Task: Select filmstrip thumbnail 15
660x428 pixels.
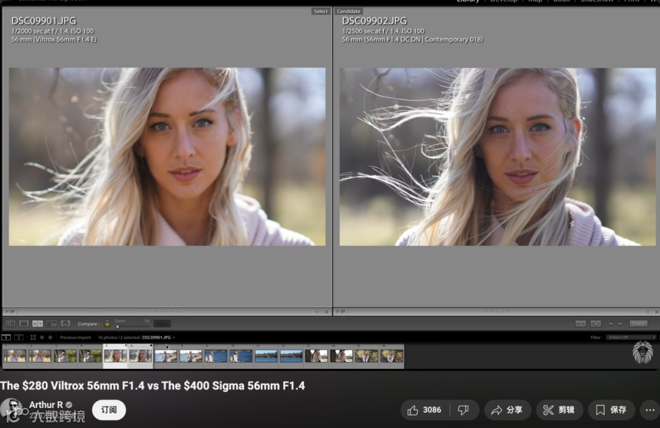Action: 367,356
